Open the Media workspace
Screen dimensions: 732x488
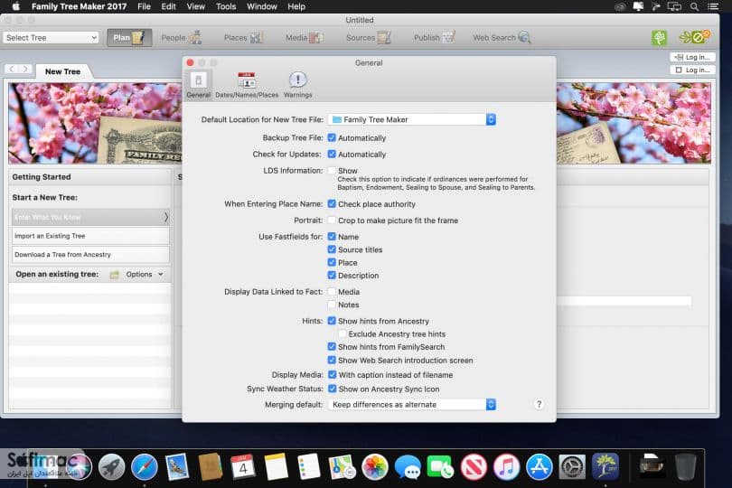coord(304,37)
